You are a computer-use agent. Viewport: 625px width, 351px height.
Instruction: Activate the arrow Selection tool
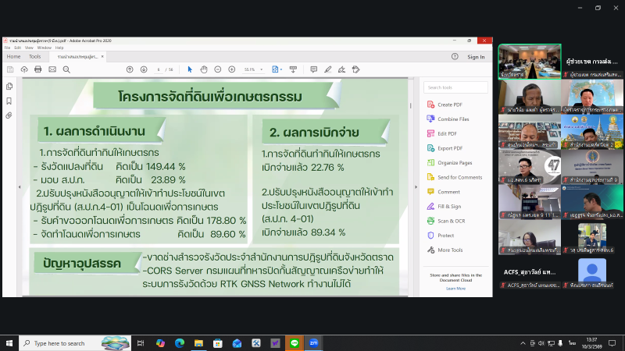point(190,69)
